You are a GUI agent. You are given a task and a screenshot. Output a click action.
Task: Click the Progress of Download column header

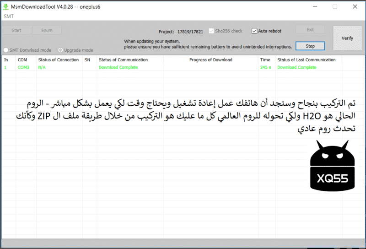210,60
